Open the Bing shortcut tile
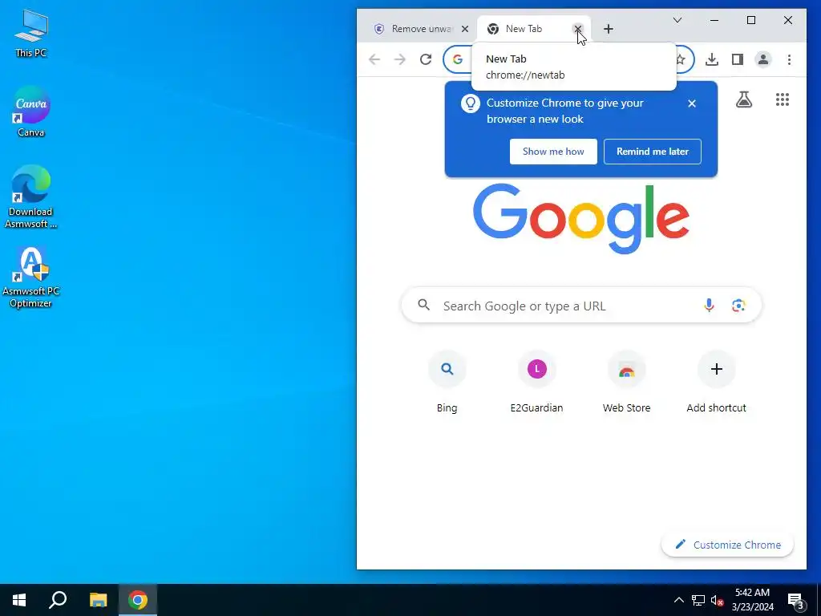 coord(447,383)
